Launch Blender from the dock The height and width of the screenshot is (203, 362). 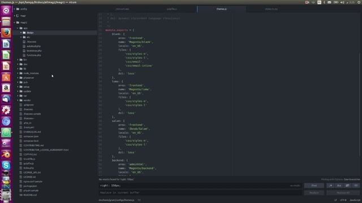pyautogui.click(x=6, y=154)
